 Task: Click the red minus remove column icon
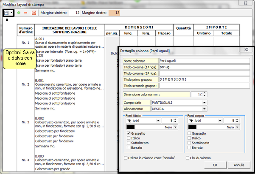25,13
